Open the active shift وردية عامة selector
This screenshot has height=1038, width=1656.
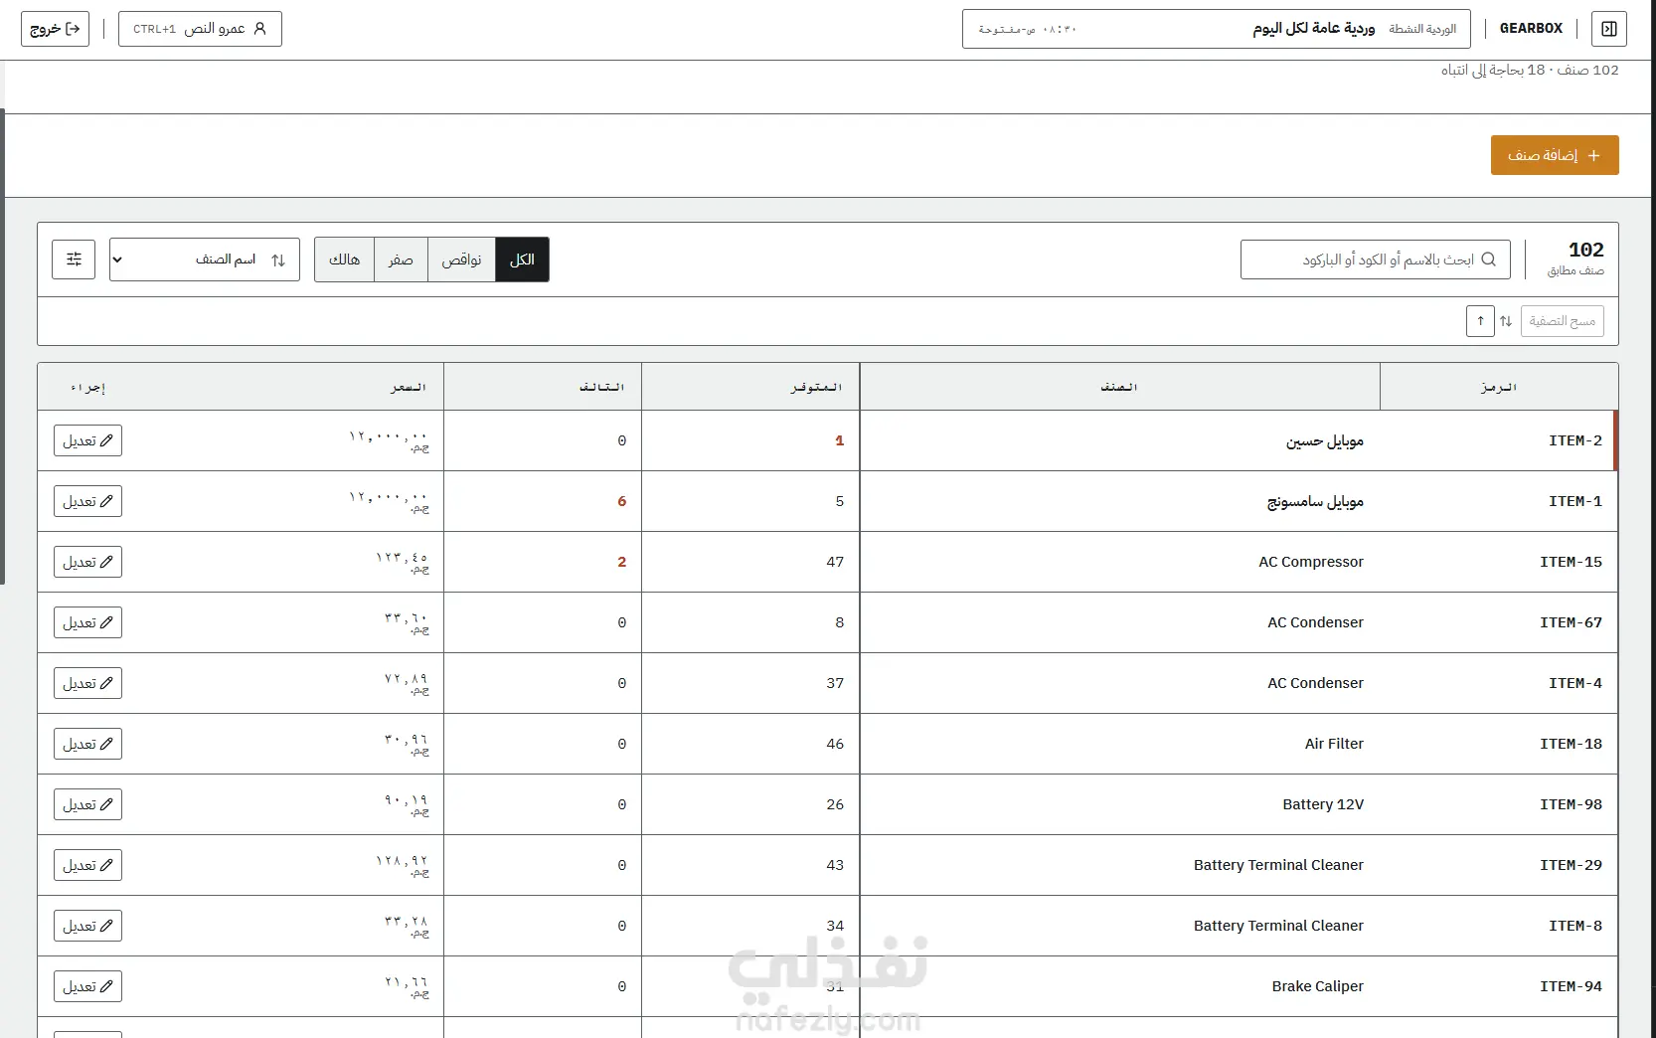point(1217,29)
